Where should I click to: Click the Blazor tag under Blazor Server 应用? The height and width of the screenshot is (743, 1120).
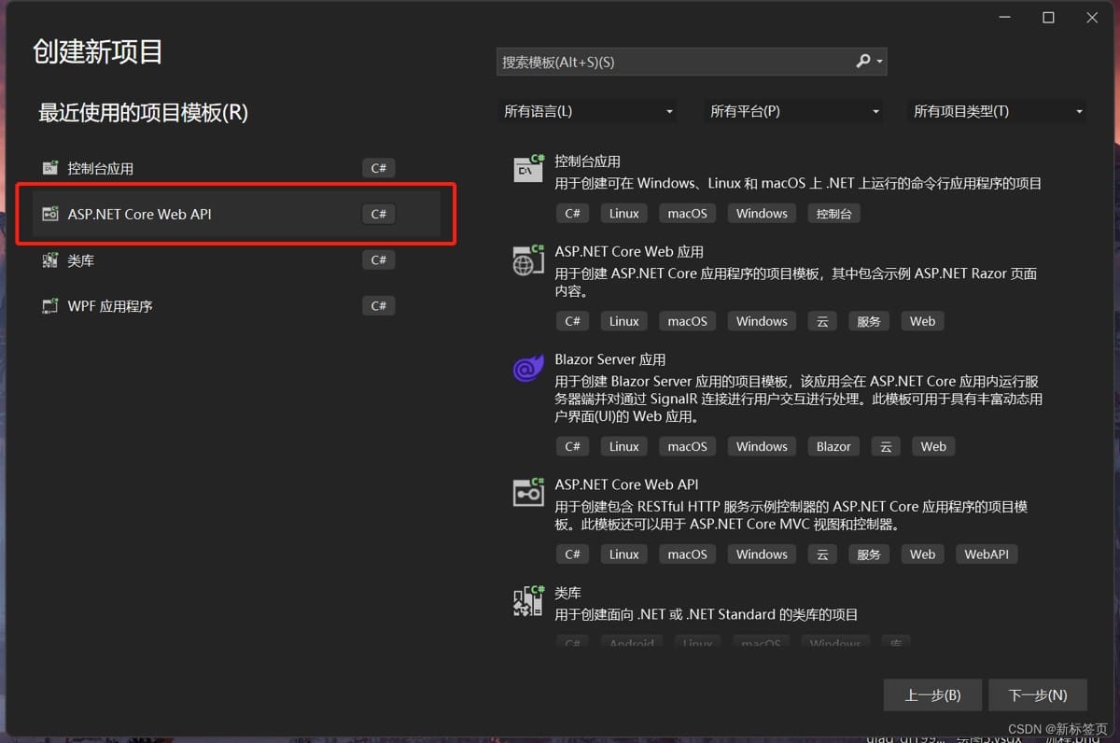(x=833, y=446)
